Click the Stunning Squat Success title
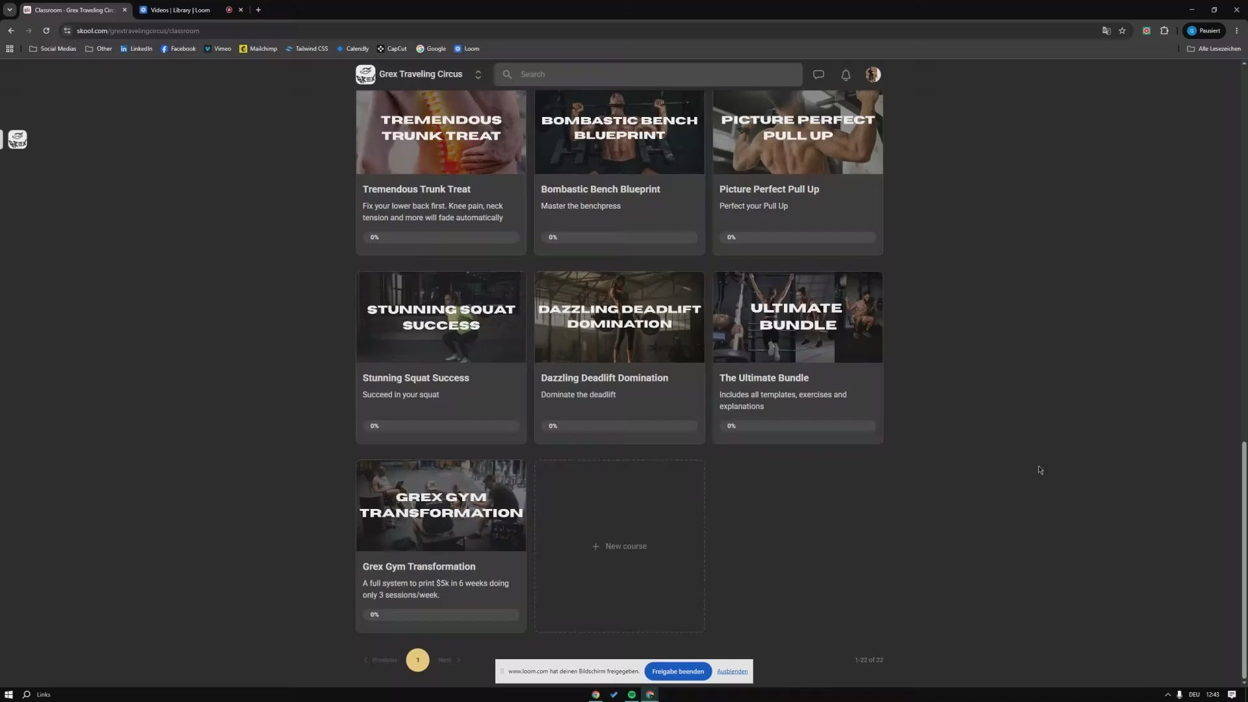The width and height of the screenshot is (1248, 702). 415,378
